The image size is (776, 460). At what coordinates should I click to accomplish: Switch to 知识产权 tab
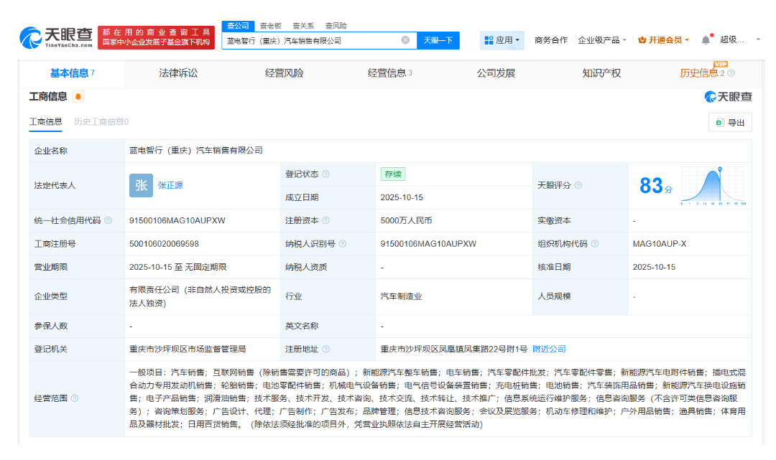point(602,74)
